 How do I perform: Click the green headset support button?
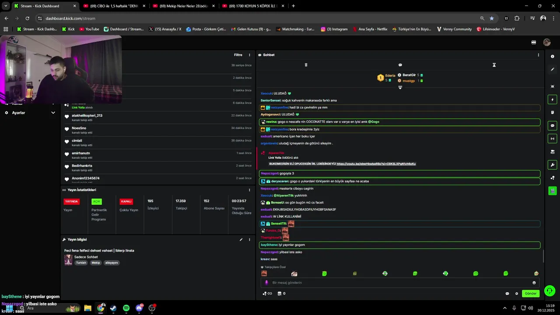coord(549,290)
